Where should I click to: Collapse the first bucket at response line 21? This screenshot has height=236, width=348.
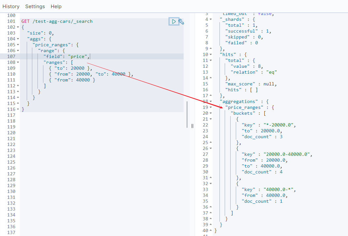pyautogui.click(x=211, y=119)
